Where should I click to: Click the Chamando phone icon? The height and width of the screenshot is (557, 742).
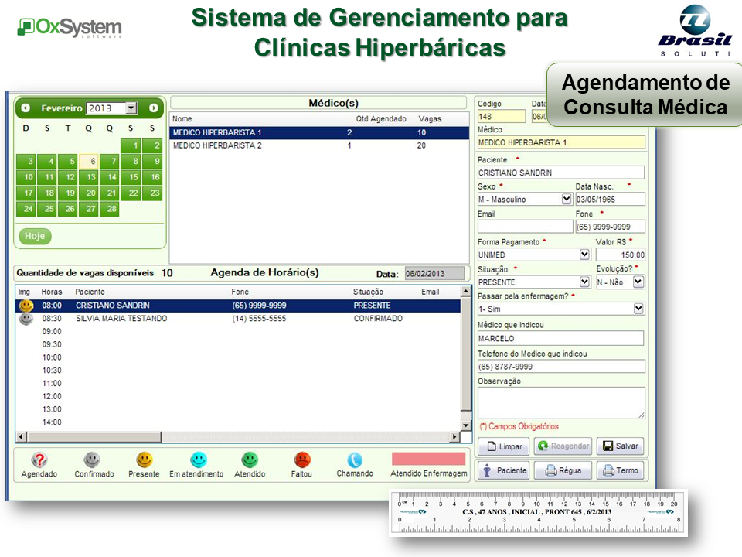(x=355, y=460)
